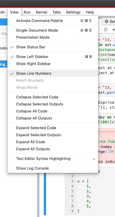Open the Help menu
Image resolution: width=115 pixels, height=217 pixels.
pos(90,12)
